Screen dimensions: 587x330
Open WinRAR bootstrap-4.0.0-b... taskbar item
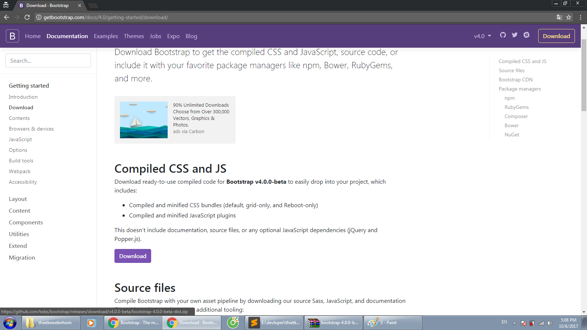(x=333, y=323)
